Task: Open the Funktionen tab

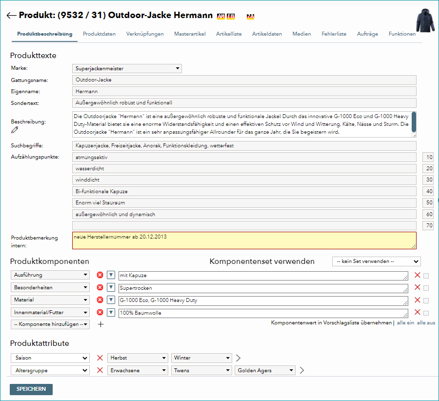Action: coord(402,34)
